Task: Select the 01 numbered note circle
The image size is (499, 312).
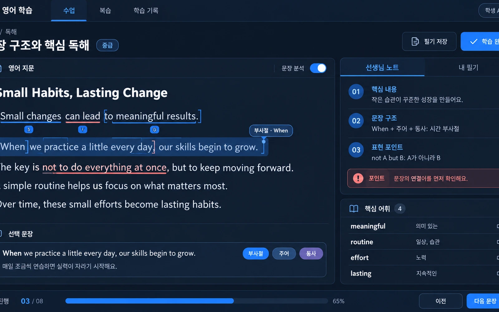Action: (356, 92)
